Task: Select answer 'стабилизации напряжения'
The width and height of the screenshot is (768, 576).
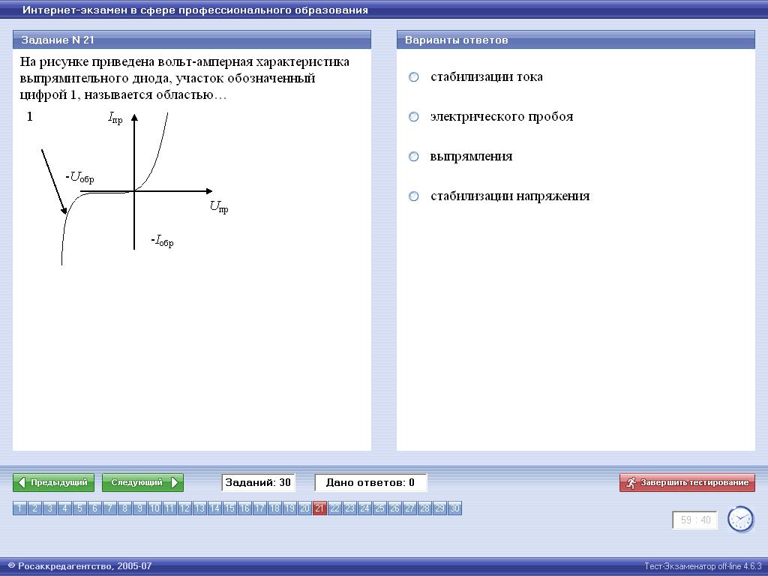Action: point(414,196)
